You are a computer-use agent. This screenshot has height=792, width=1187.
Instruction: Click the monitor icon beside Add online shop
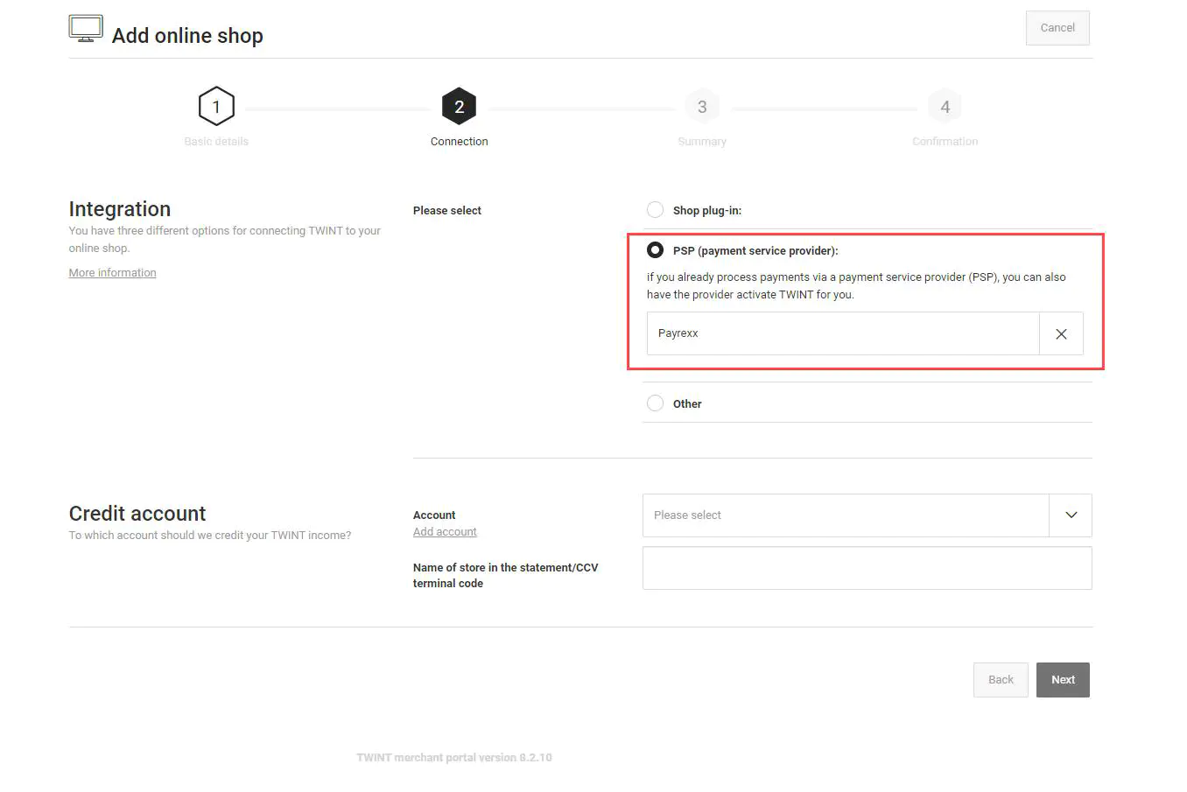click(85, 29)
